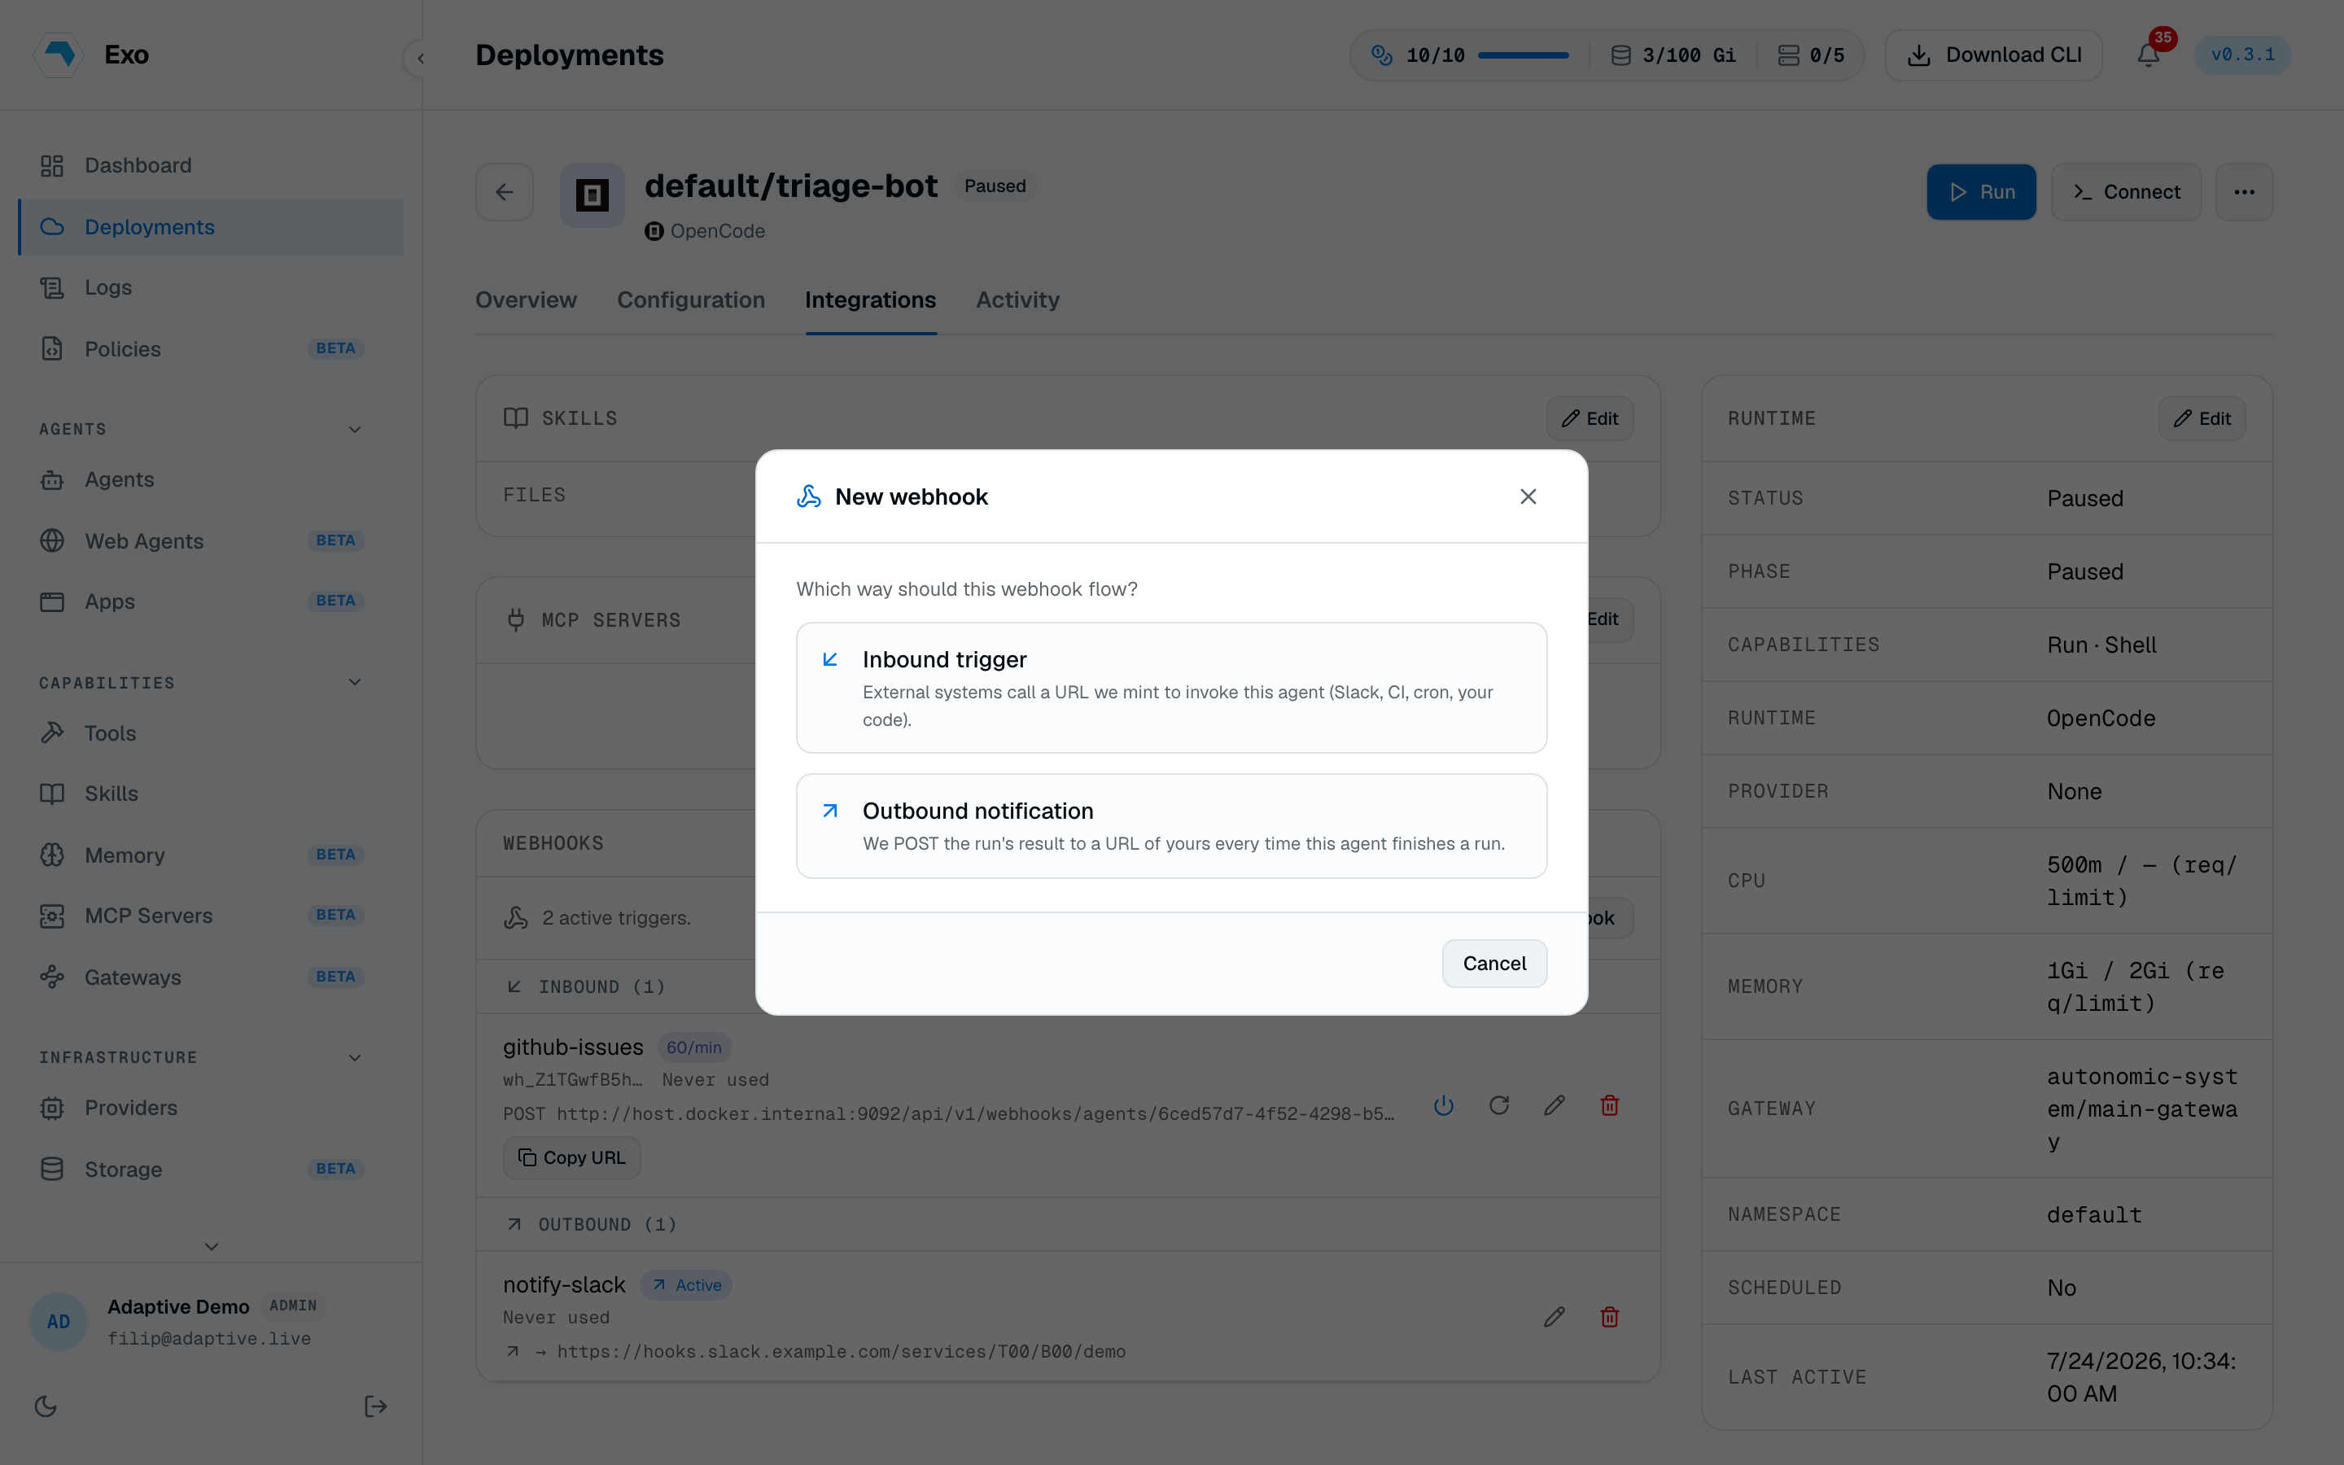Edit the Skills section
The image size is (2344, 1465).
pyautogui.click(x=1590, y=418)
